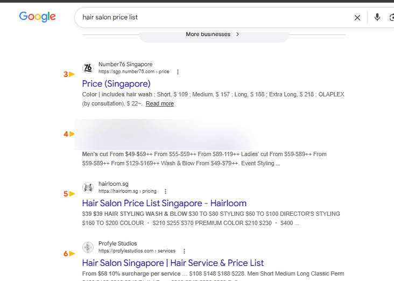The width and height of the screenshot is (394, 281).
Task: Click https://profylestudios.com › services URL
Action: [x=137, y=251]
